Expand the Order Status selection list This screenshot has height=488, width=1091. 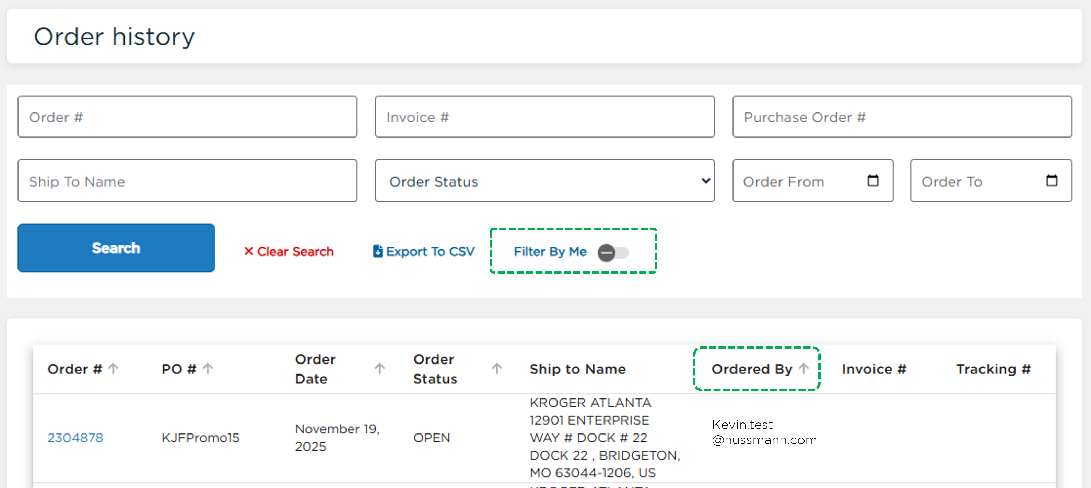pos(544,181)
